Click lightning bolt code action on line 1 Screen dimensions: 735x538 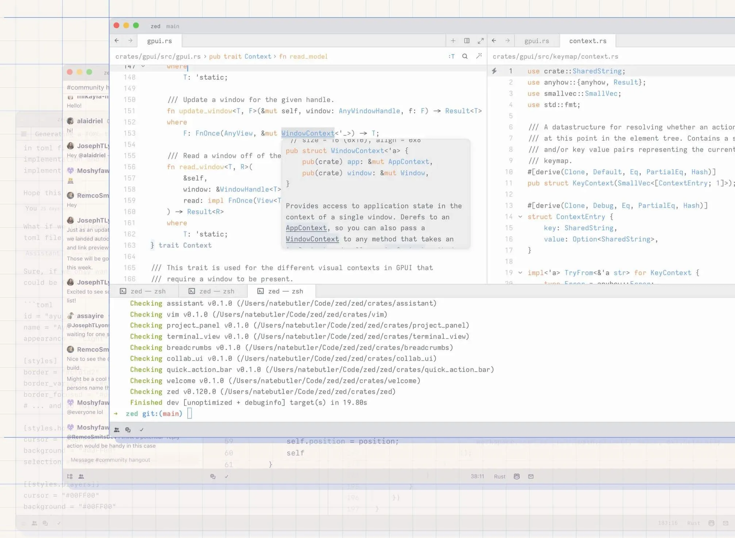(x=494, y=71)
